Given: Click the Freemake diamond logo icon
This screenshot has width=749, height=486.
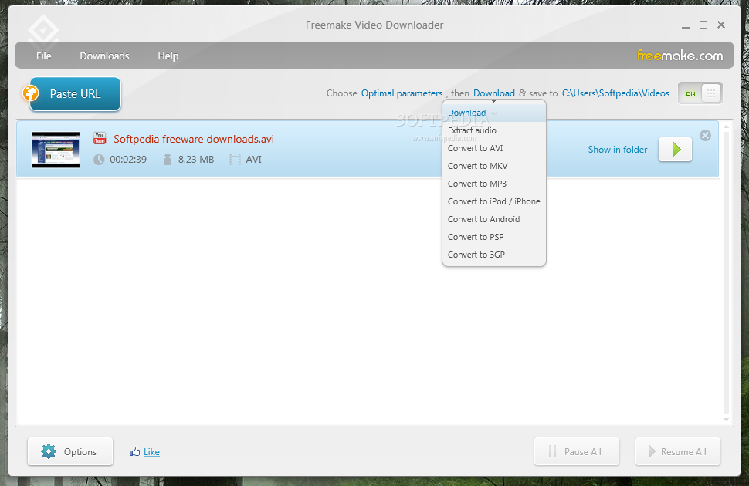Looking at the screenshot, I should pyautogui.click(x=43, y=31).
